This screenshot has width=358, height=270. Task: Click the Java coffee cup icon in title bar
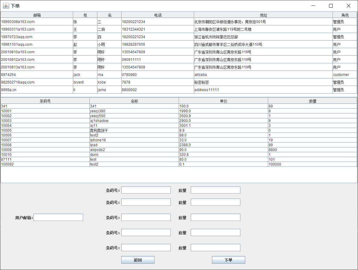click(x=6, y=5)
